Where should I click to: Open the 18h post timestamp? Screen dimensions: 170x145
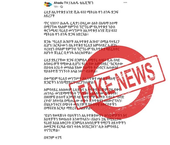pyautogui.click(x=56, y=7)
